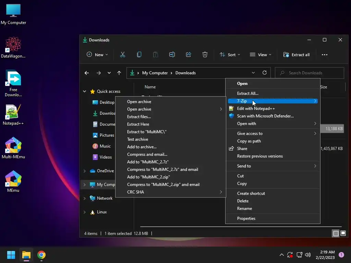Open the Windows Start menu

[11, 255]
